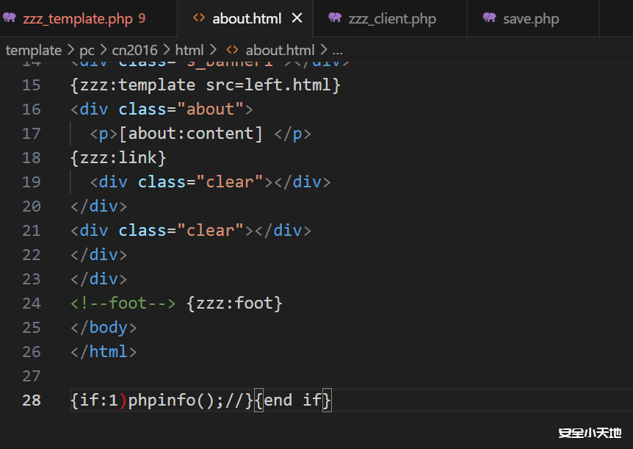Viewport: 633px width, 449px height.
Task: Click the PHP icon on save.php tab
Action: tap(488, 18)
